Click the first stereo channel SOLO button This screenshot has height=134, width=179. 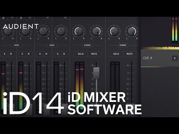(81, 54)
